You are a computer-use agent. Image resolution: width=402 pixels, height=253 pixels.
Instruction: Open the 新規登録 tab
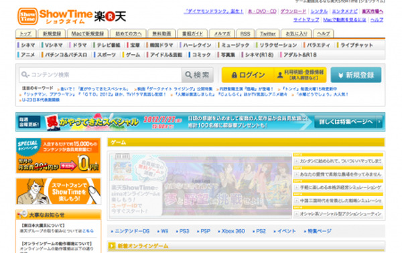[52, 33]
